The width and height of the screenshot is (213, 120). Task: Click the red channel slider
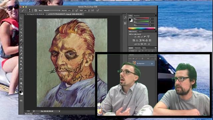coord(142,18)
